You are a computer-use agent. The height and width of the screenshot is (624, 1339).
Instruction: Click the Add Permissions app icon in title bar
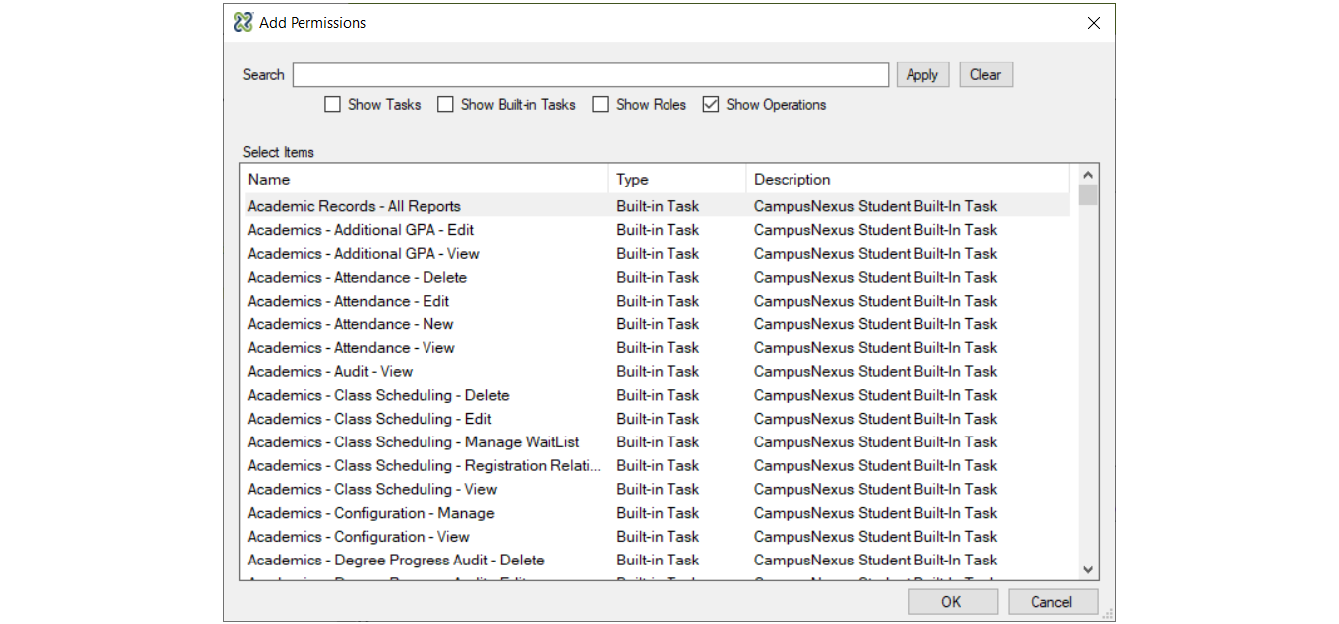click(x=243, y=22)
